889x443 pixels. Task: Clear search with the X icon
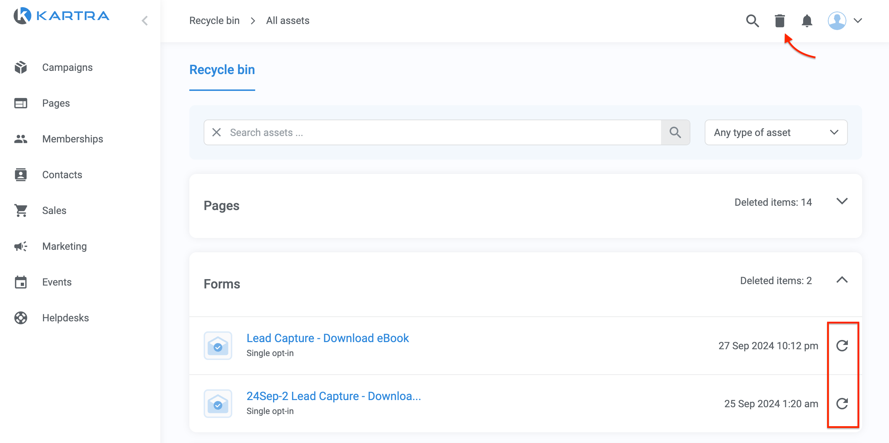217,132
